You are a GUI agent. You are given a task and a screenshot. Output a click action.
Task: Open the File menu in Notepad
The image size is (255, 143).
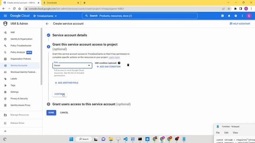point(218,133)
